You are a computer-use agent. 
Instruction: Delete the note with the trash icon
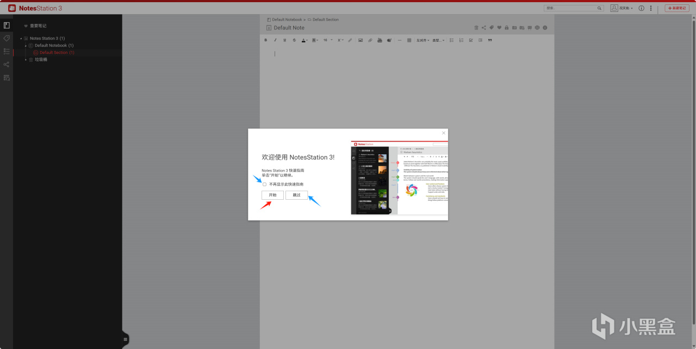476,28
